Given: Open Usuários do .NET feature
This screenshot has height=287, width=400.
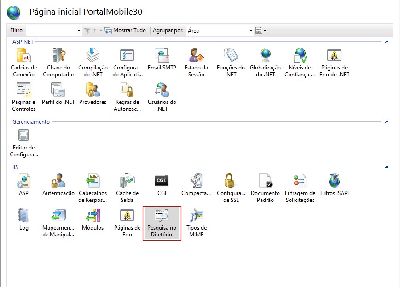Looking at the screenshot, I should tap(162, 97).
